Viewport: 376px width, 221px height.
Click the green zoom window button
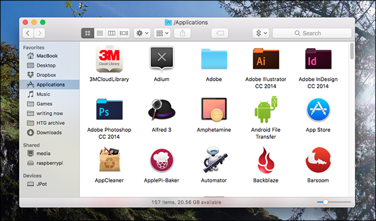[x=43, y=23]
